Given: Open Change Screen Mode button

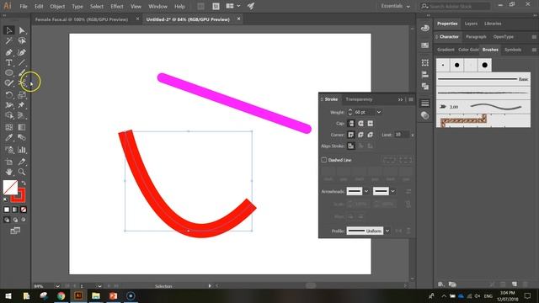Looking at the screenshot, I should [15, 231].
